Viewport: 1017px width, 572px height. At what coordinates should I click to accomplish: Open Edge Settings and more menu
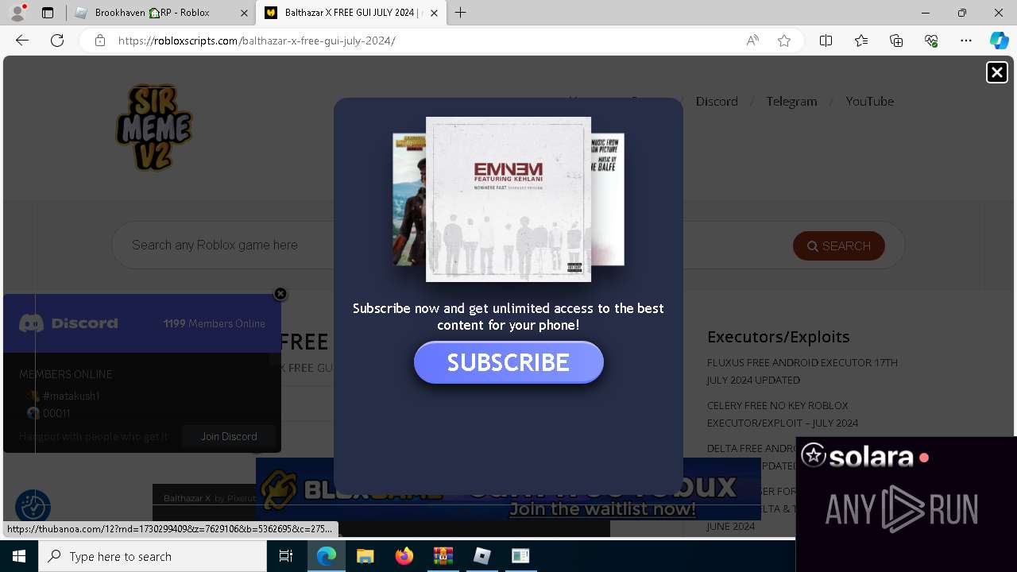click(x=966, y=41)
